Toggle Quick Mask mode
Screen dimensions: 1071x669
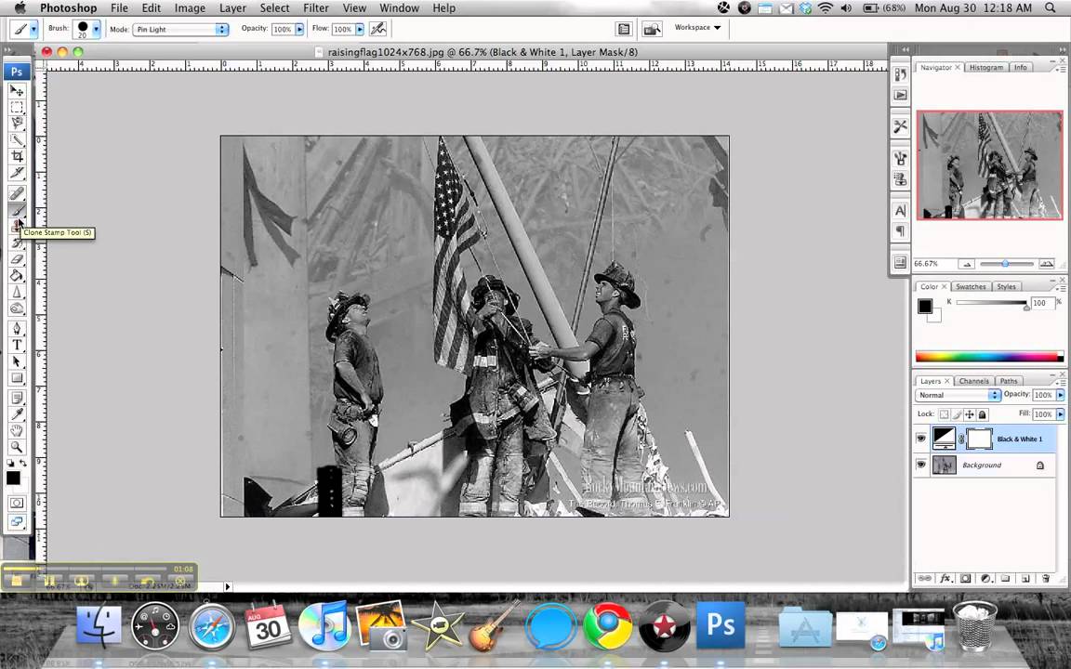pyautogui.click(x=17, y=503)
